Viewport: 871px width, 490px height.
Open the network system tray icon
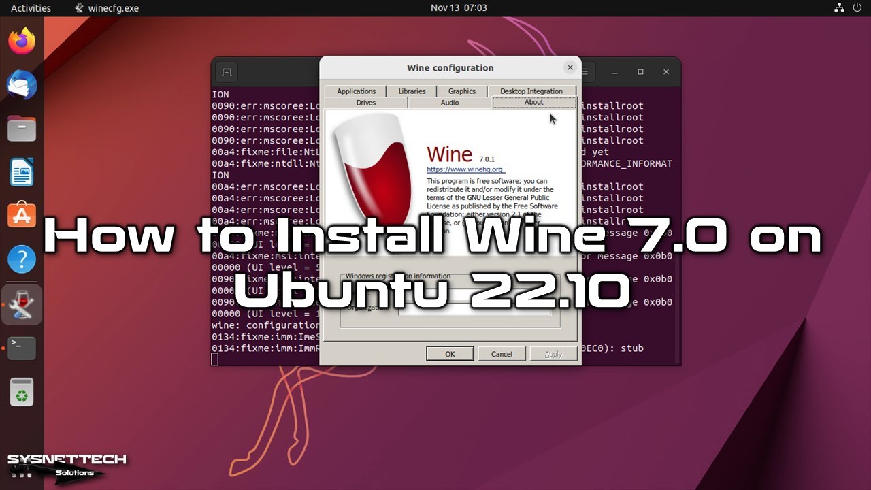pyautogui.click(x=838, y=8)
